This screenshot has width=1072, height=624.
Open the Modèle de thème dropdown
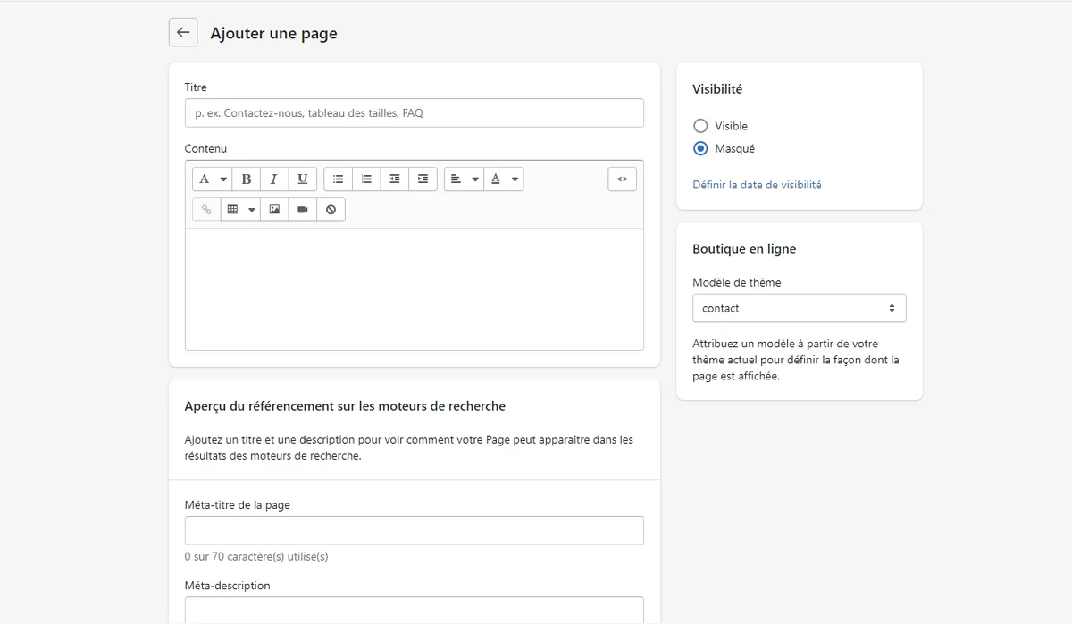(x=800, y=308)
